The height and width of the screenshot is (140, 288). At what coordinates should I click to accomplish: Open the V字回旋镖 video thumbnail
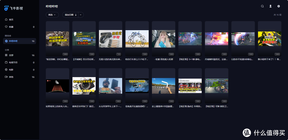[163, 85]
